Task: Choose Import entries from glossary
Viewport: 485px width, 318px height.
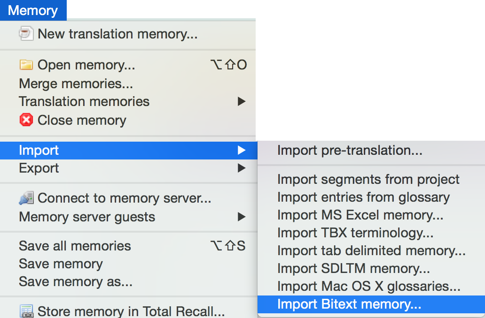Action: coord(363,197)
